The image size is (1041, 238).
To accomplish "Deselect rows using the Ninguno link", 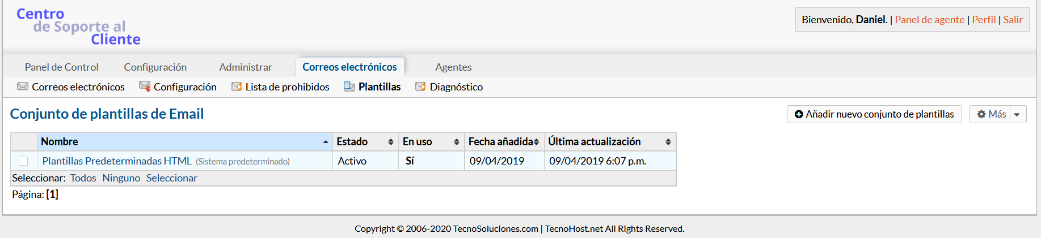I will [121, 178].
